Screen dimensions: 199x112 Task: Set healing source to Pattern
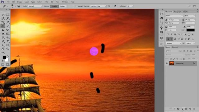point(62,6)
